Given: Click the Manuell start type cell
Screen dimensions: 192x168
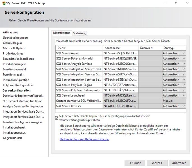Looking at the screenshot, I should [x=174, y=101].
